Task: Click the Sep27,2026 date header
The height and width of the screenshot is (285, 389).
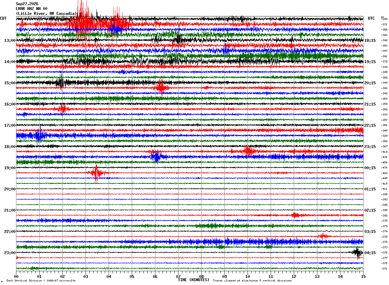Action: (27, 4)
